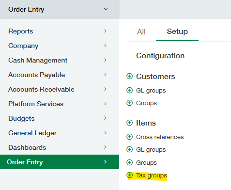Open the Tax groups link

pyautogui.click(x=152, y=175)
